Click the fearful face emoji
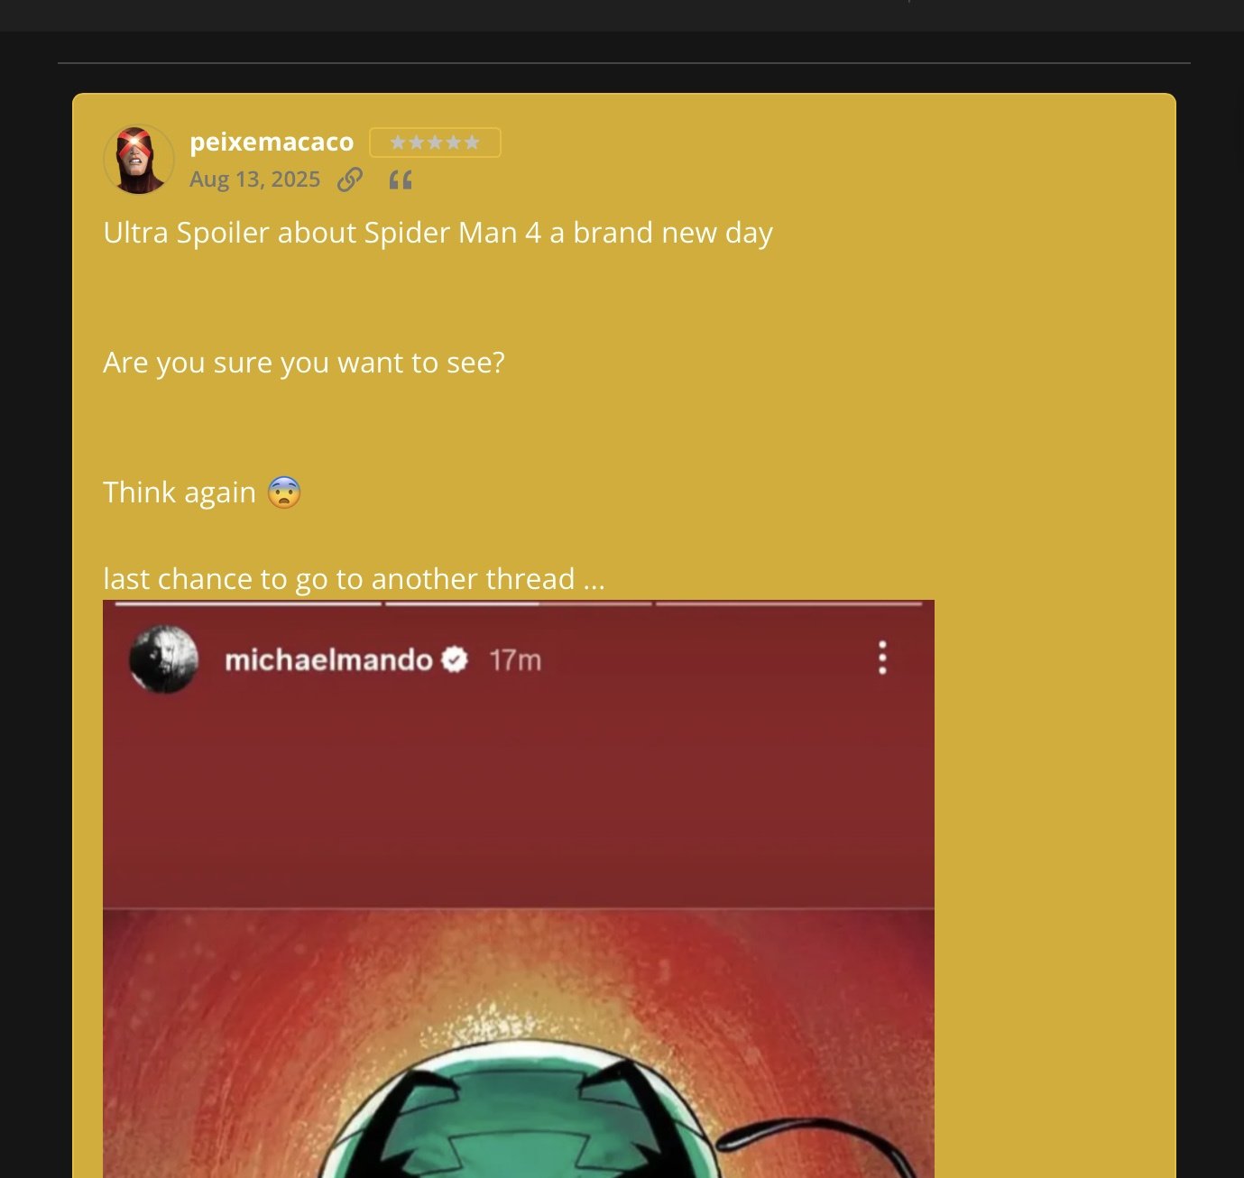Viewport: 1244px width, 1178px height. coord(284,492)
